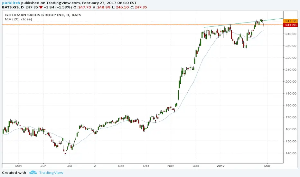Open the TradingView link at bottom
Image resolution: width=300 pixels, height=177 pixels.
tap(51, 172)
